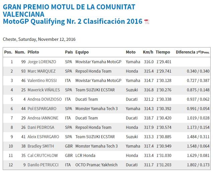The height and width of the screenshot is (172, 213).
Task: Click Cal CRUTCHLOW's name
Action: pyautogui.click(x=43, y=156)
